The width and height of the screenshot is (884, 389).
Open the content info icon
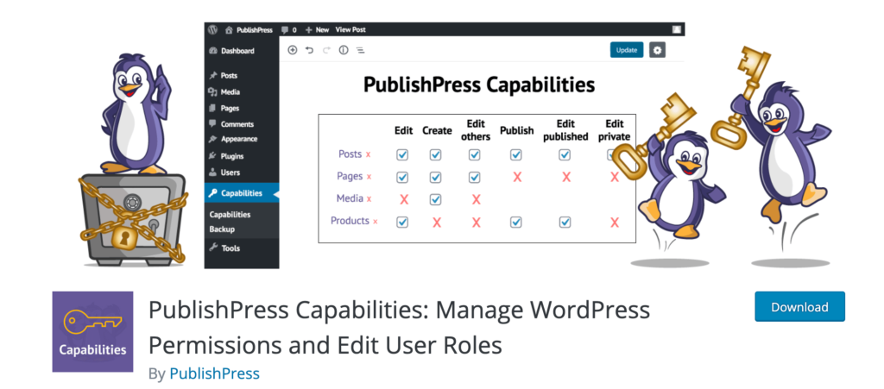click(x=343, y=50)
